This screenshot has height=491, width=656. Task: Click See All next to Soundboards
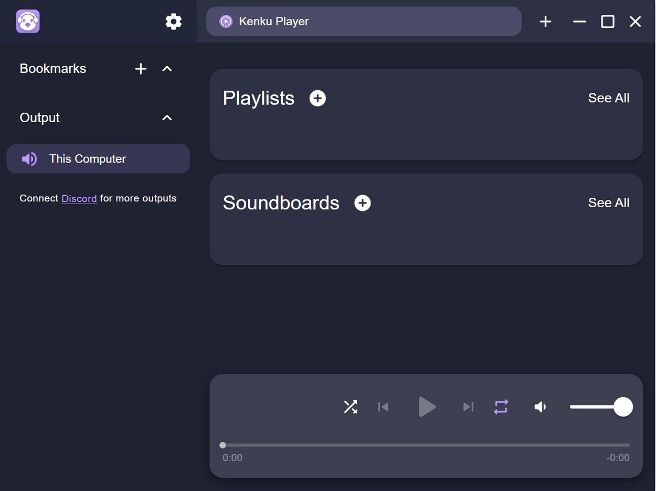click(608, 202)
